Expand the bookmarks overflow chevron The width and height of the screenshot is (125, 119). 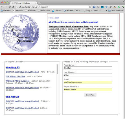(106, 10)
